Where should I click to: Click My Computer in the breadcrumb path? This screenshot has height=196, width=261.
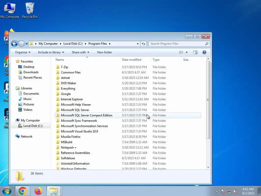coord(48,44)
